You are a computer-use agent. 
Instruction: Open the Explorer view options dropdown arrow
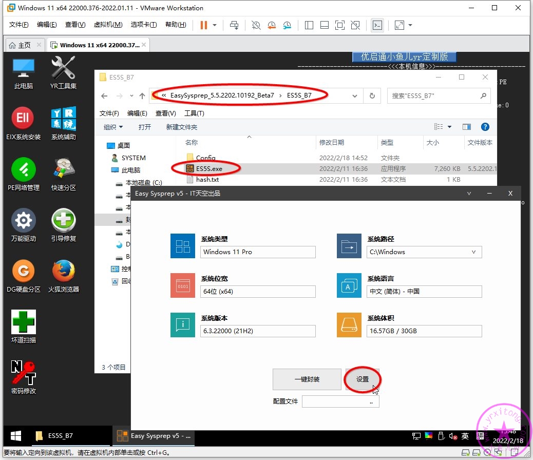(449, 127)
